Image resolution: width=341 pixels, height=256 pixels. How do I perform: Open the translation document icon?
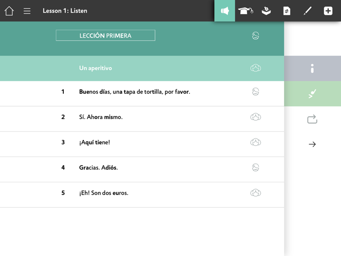click(287, 11)
